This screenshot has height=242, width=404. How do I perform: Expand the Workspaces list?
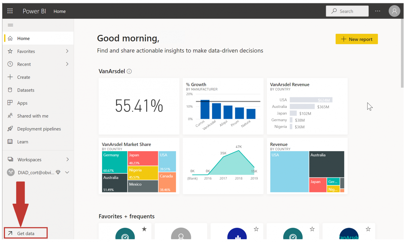67,159
